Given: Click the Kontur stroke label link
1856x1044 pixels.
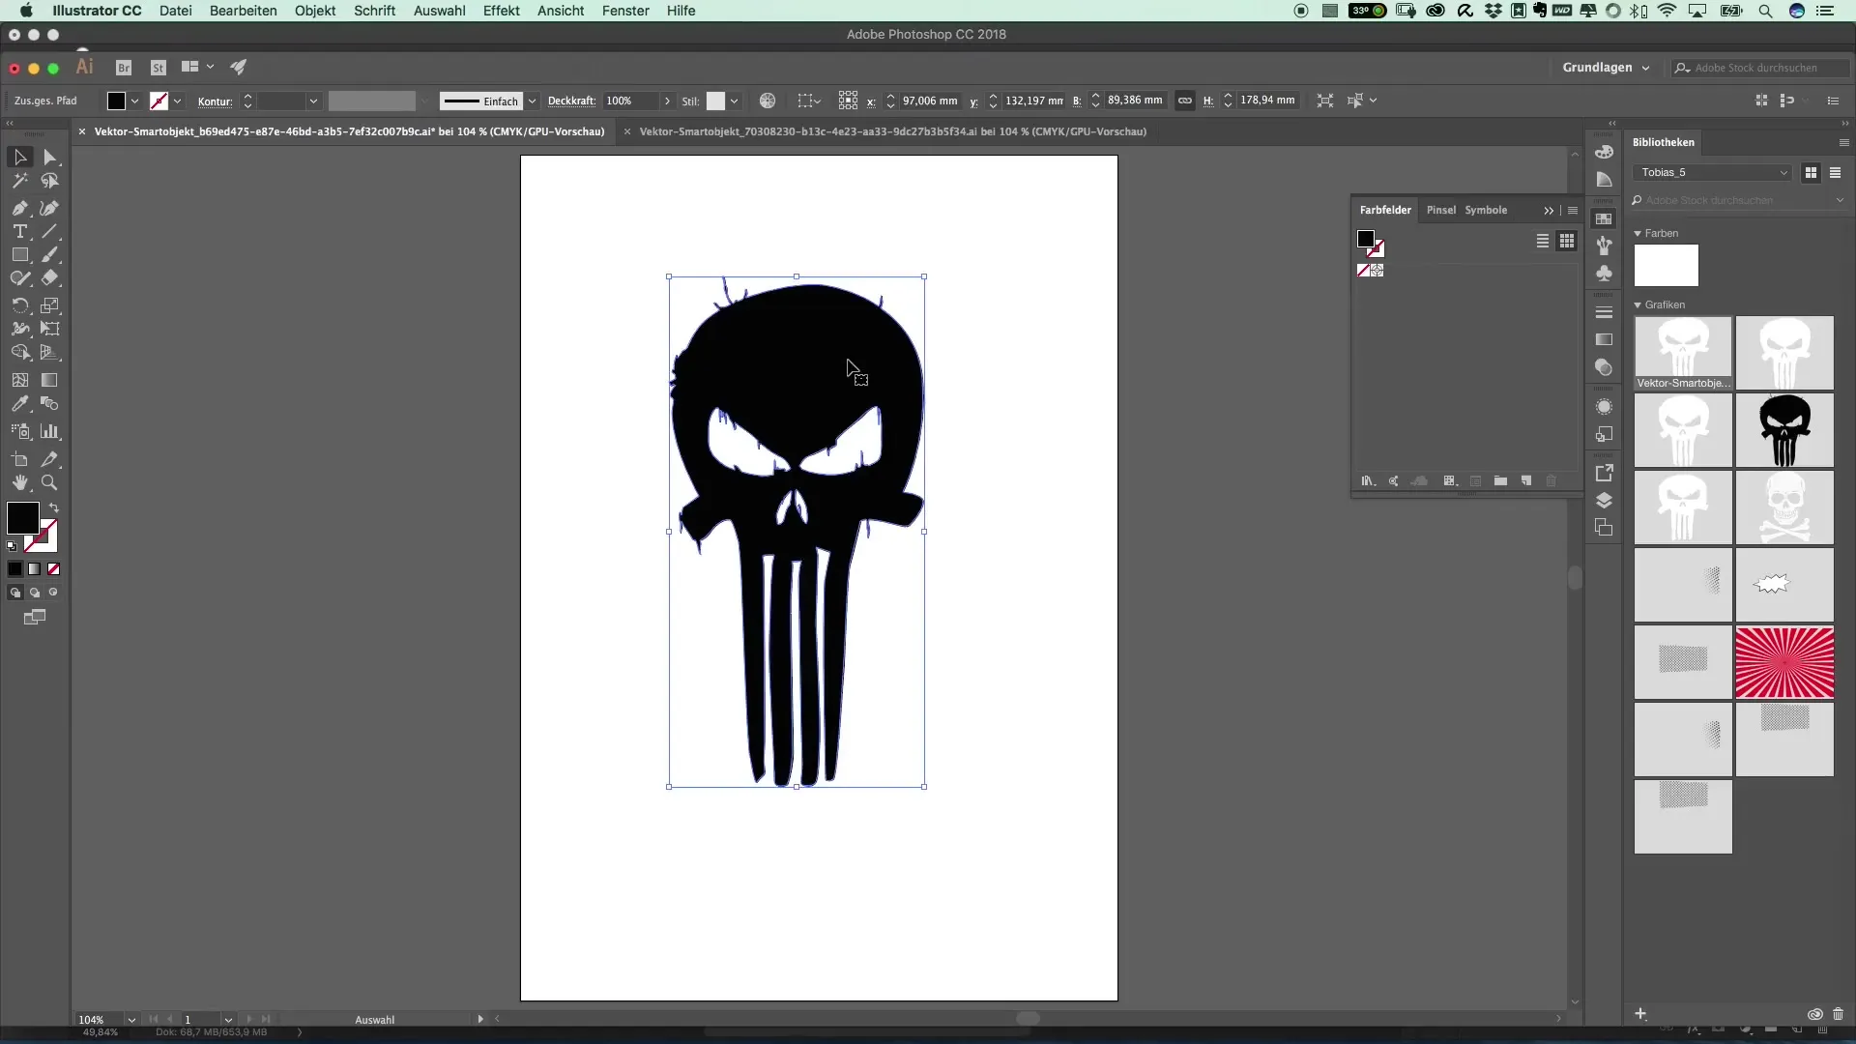Looking at the screenshot, I should click(x=215, y=101).
